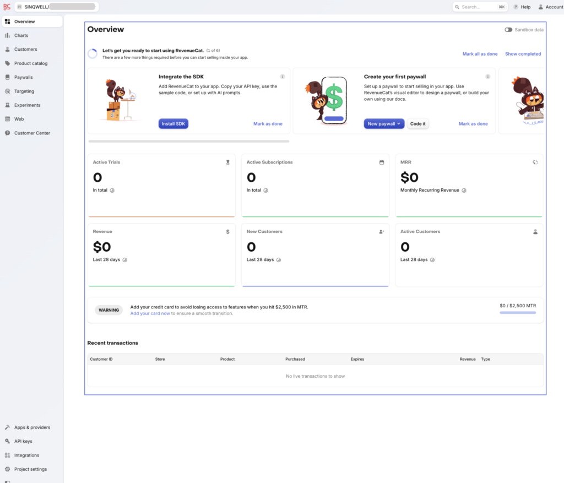Click the info icon on Integrate the SDK card
The height and width of the screenshot is (483, 564).
(x=282, y=77)
